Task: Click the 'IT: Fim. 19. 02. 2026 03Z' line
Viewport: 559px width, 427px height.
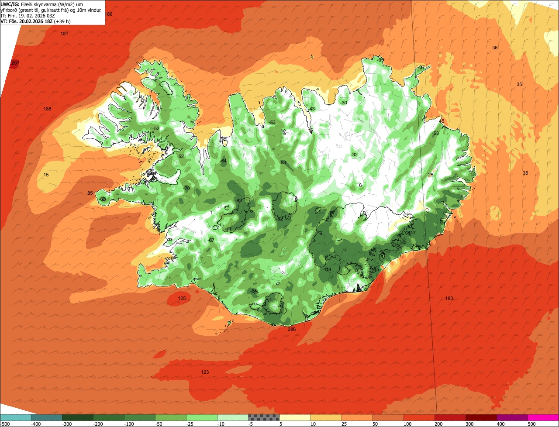Action: pos(28,15)
